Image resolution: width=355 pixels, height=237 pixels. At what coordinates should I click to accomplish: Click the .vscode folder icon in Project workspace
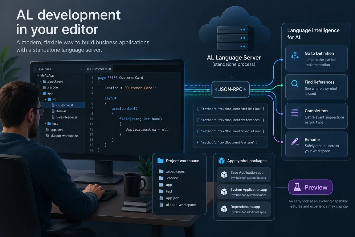point(161,178)
